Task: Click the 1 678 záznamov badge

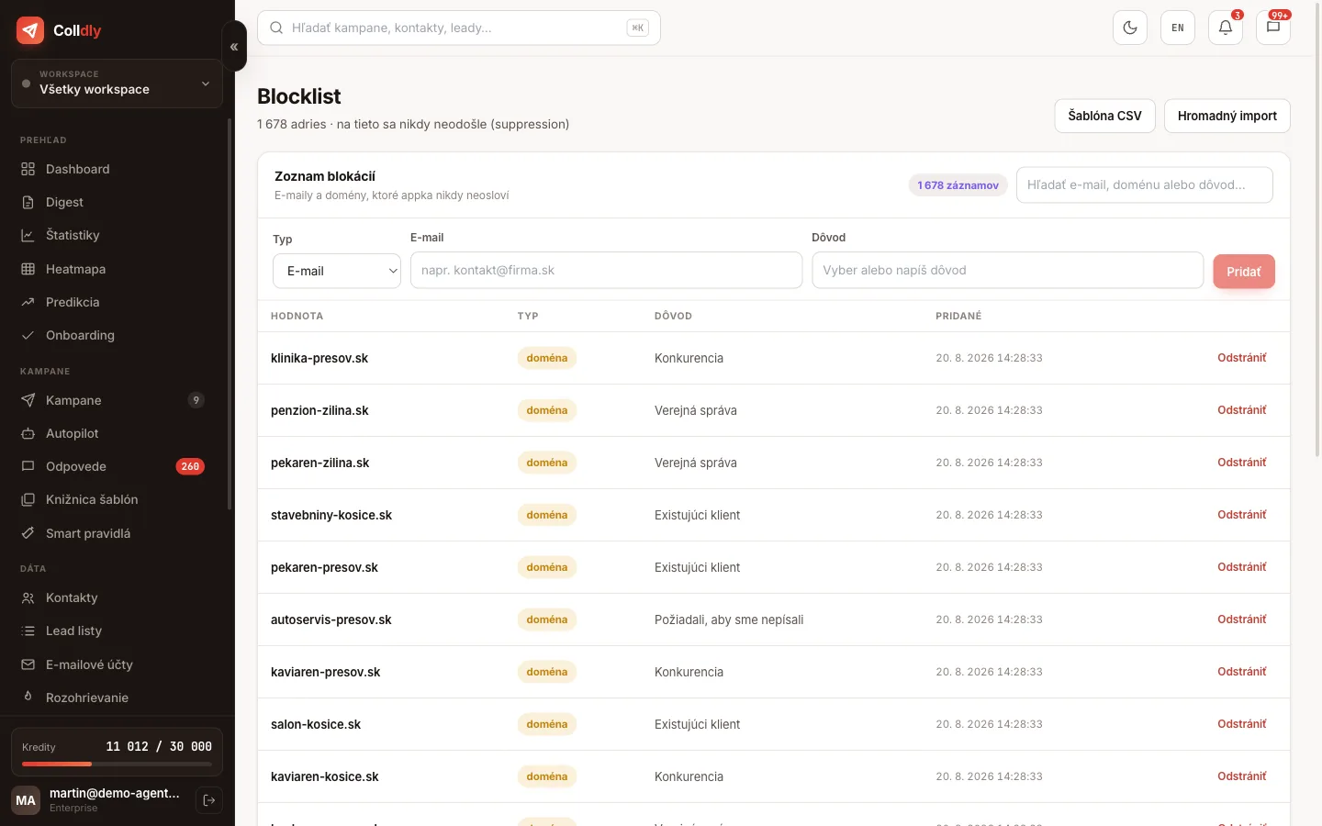Action: 958,185
